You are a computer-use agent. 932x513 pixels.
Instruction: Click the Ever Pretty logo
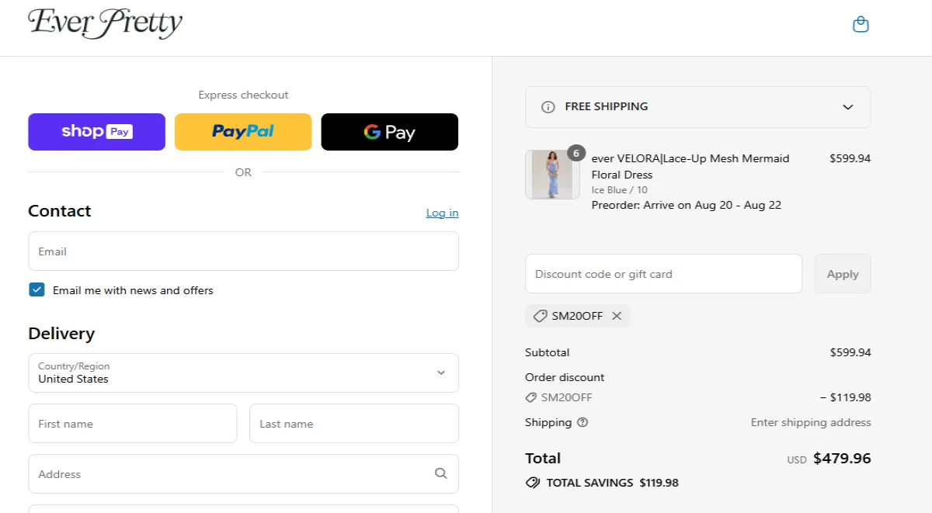104,23
